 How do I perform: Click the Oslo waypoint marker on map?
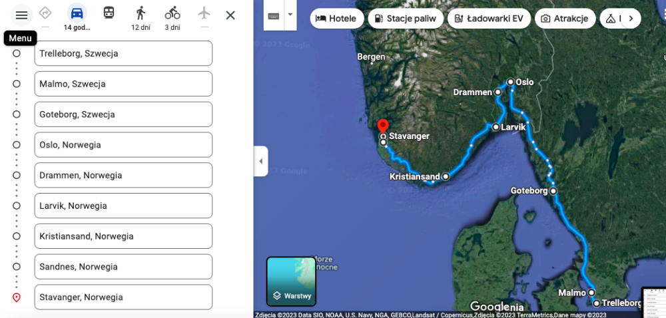tap(511, 82)
